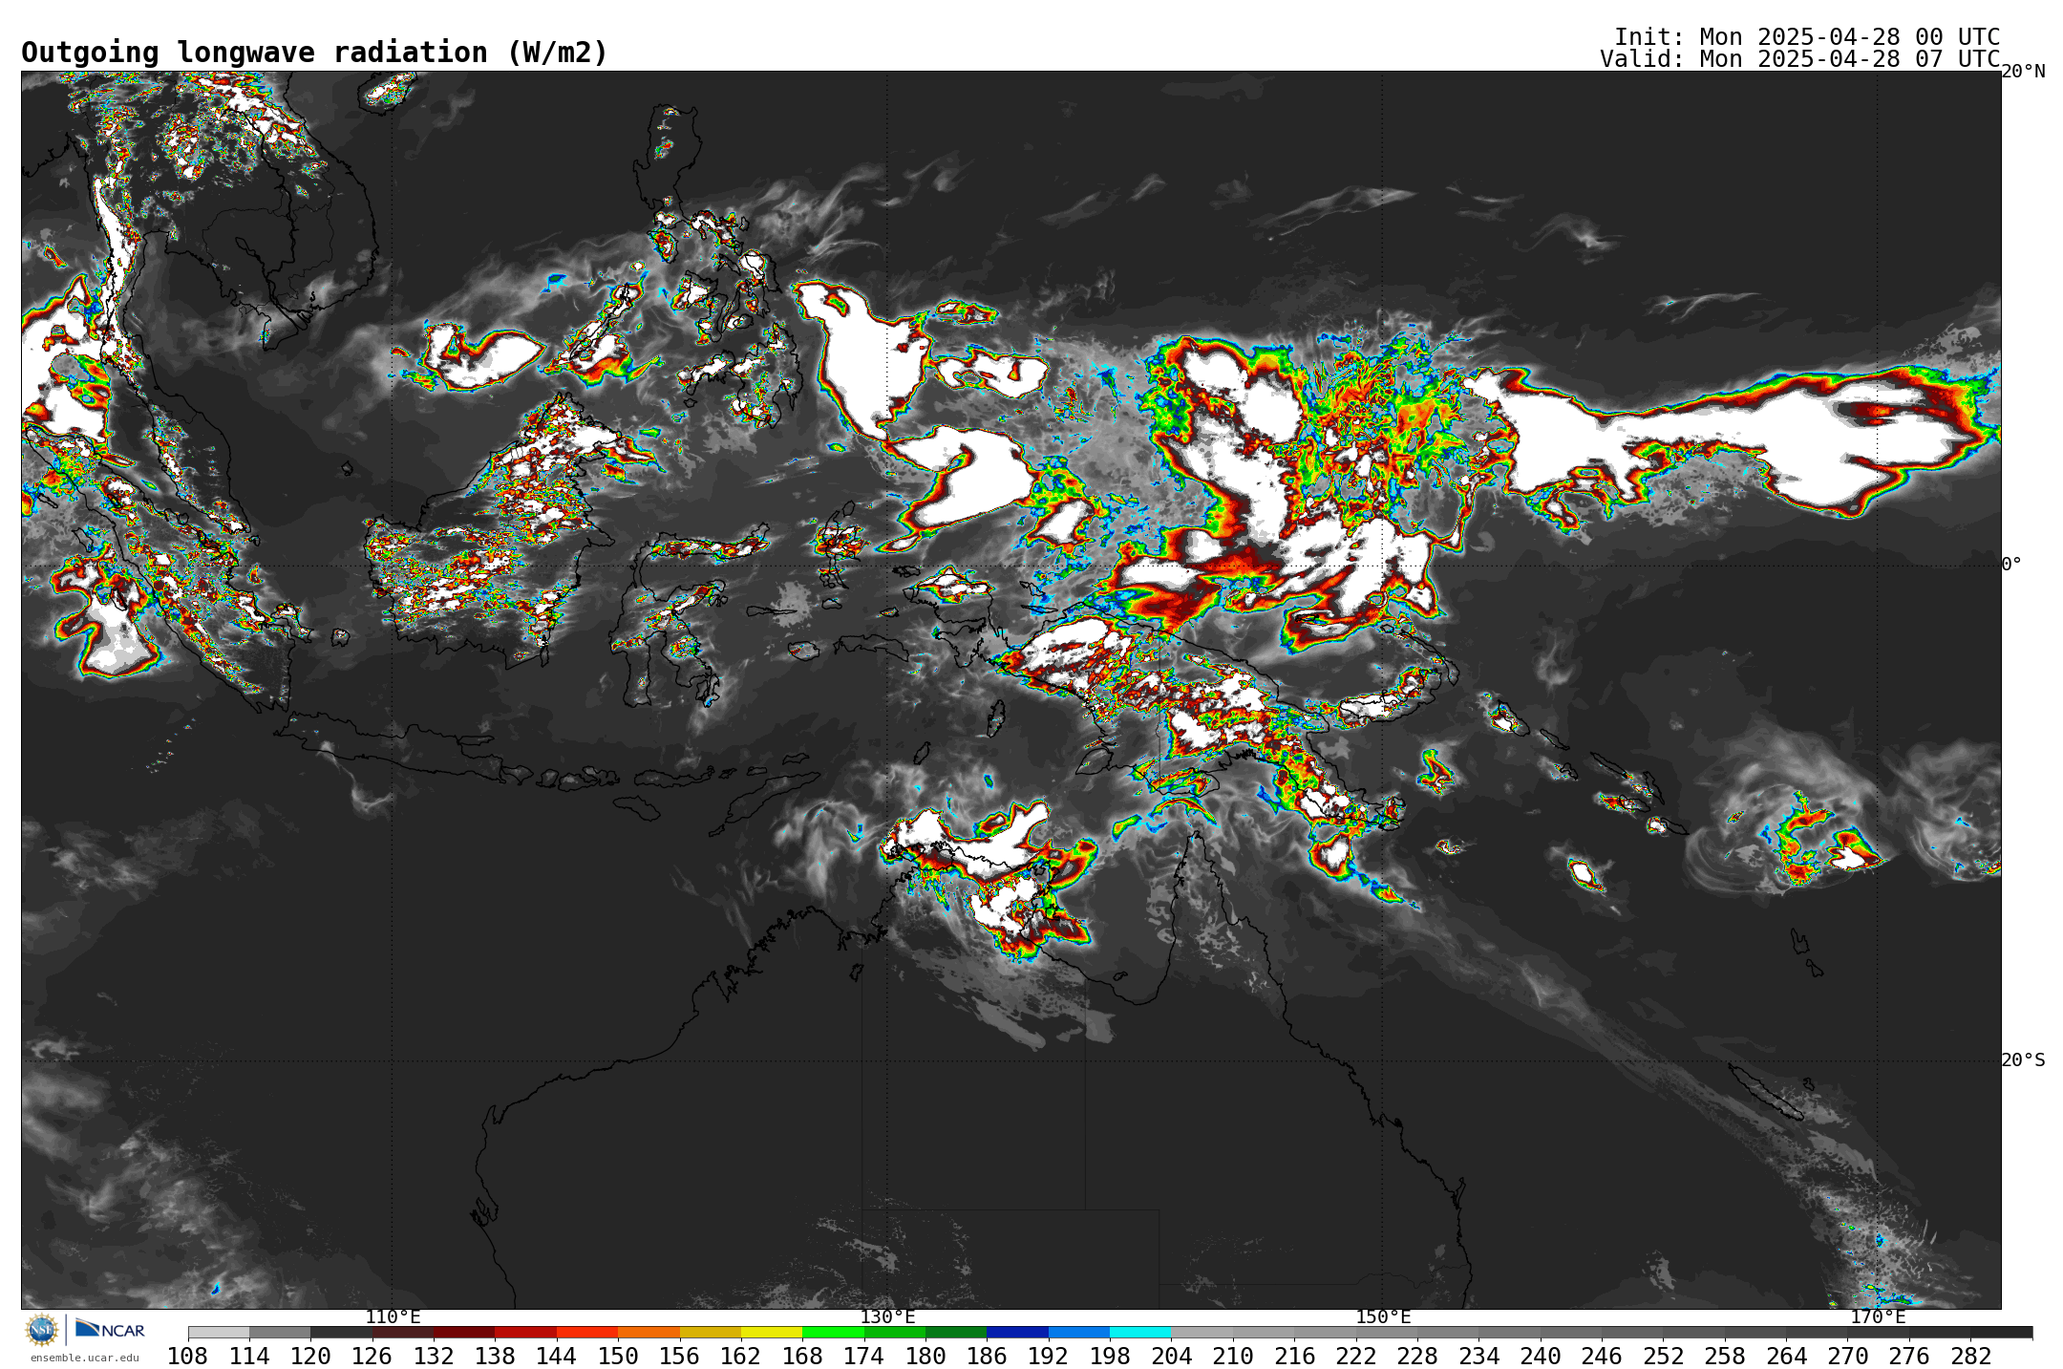Image resolution: width=2063 pixels, height=1369 pixels.
Task: Click the 170°E longitude label
Action: tap(1878, 1317)
